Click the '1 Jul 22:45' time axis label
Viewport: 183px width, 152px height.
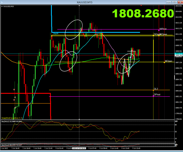(x=48, y=148)
